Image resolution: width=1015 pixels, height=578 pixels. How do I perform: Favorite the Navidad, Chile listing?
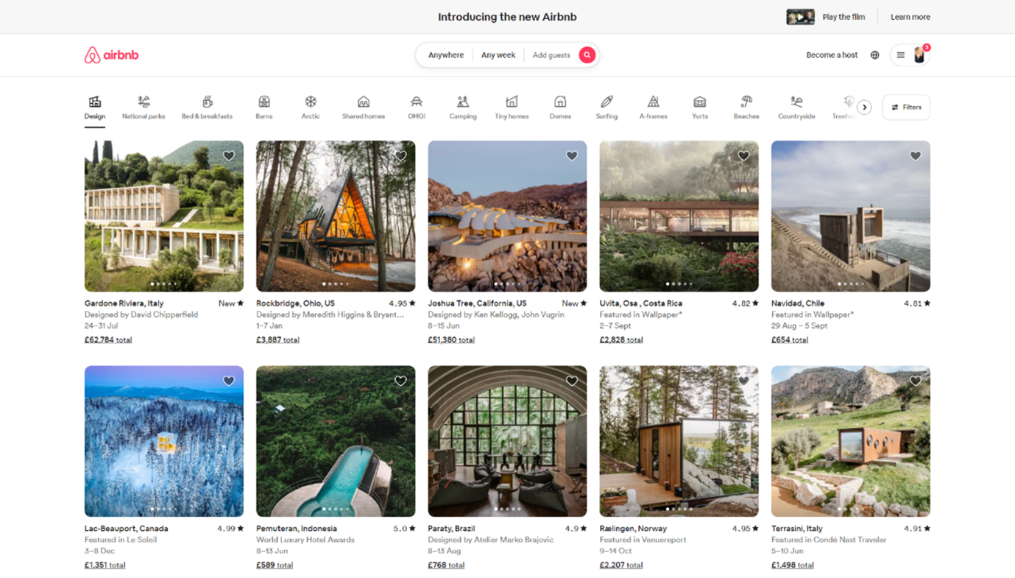[x=916, y=155]
